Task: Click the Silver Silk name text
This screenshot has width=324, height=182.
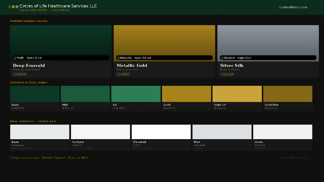Action: [232, 65]
